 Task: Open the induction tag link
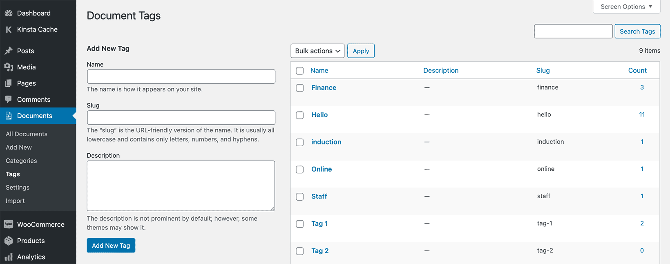pos(326,142)
